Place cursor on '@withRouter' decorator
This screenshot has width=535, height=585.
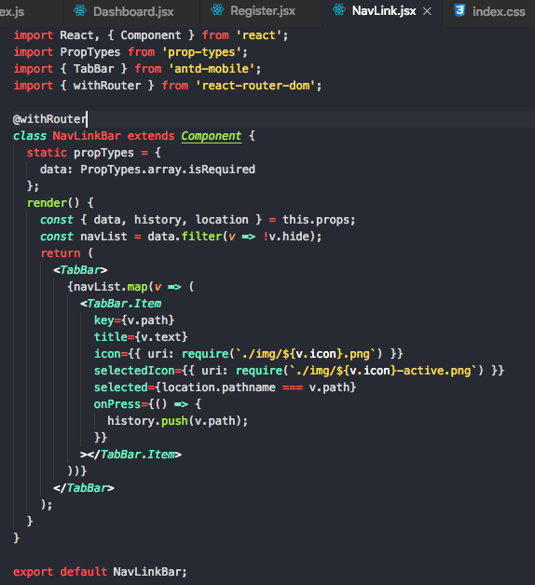tap(49, 119)
